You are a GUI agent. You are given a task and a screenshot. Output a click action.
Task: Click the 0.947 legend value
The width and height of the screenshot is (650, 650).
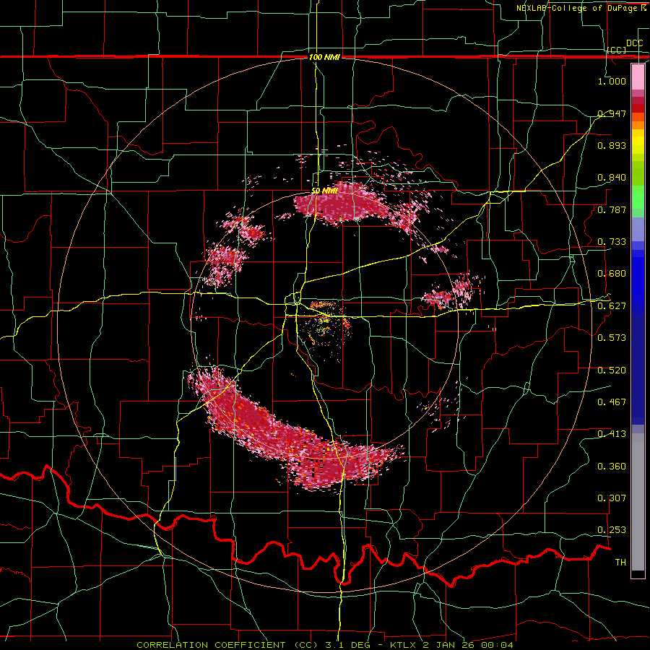612,113
